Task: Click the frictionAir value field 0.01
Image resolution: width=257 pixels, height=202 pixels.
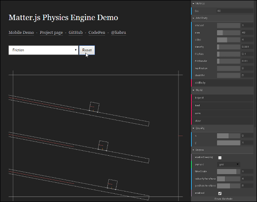Action: (x=247, y=61)
